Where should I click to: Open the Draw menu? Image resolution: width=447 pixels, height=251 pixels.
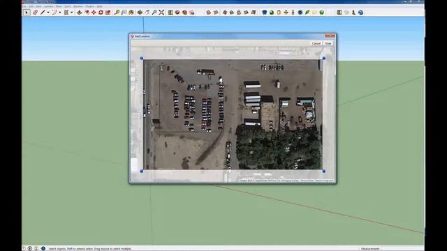59,6
